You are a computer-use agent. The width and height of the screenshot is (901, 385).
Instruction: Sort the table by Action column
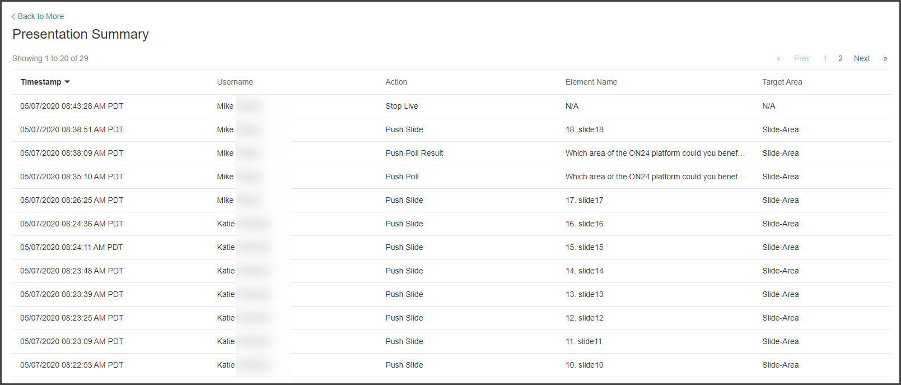click(396, 82)
